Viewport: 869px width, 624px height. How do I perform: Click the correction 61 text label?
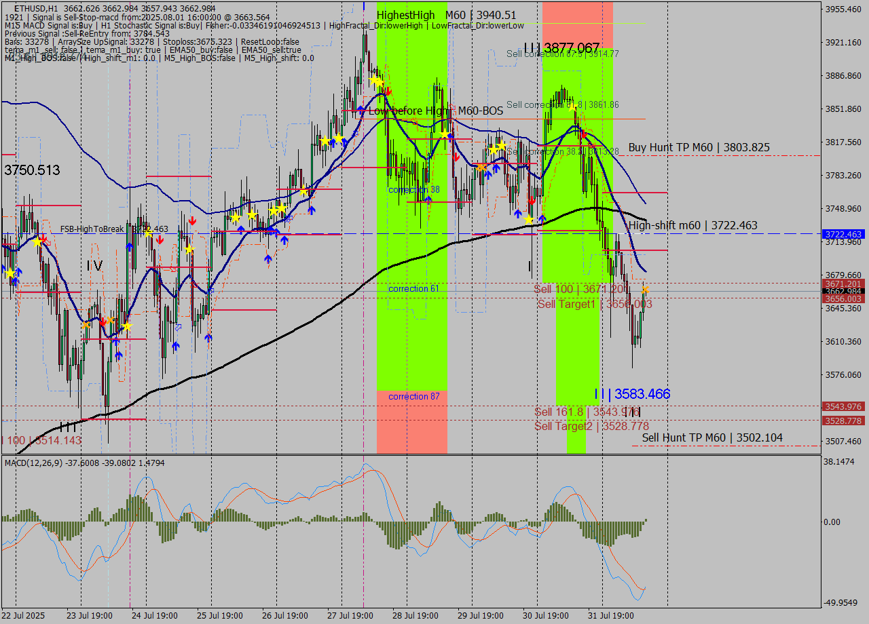point(413,289)
